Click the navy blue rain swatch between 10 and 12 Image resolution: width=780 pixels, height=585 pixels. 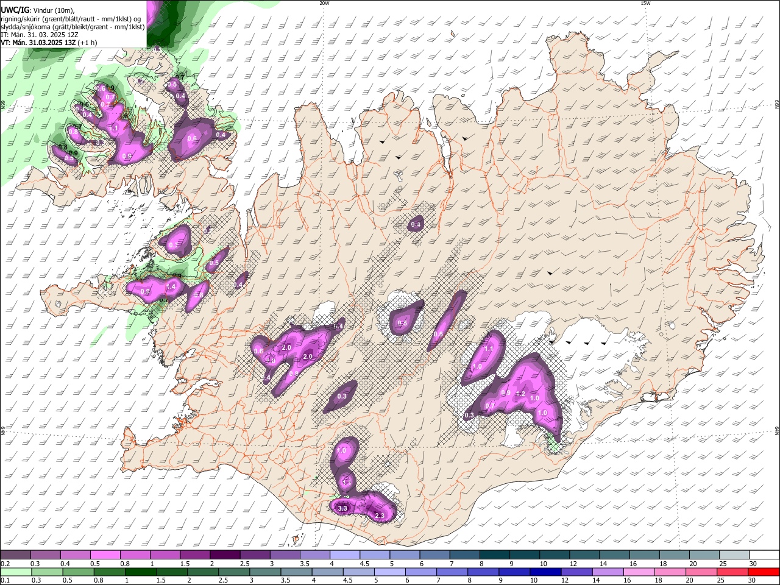(x=544, y=572)
